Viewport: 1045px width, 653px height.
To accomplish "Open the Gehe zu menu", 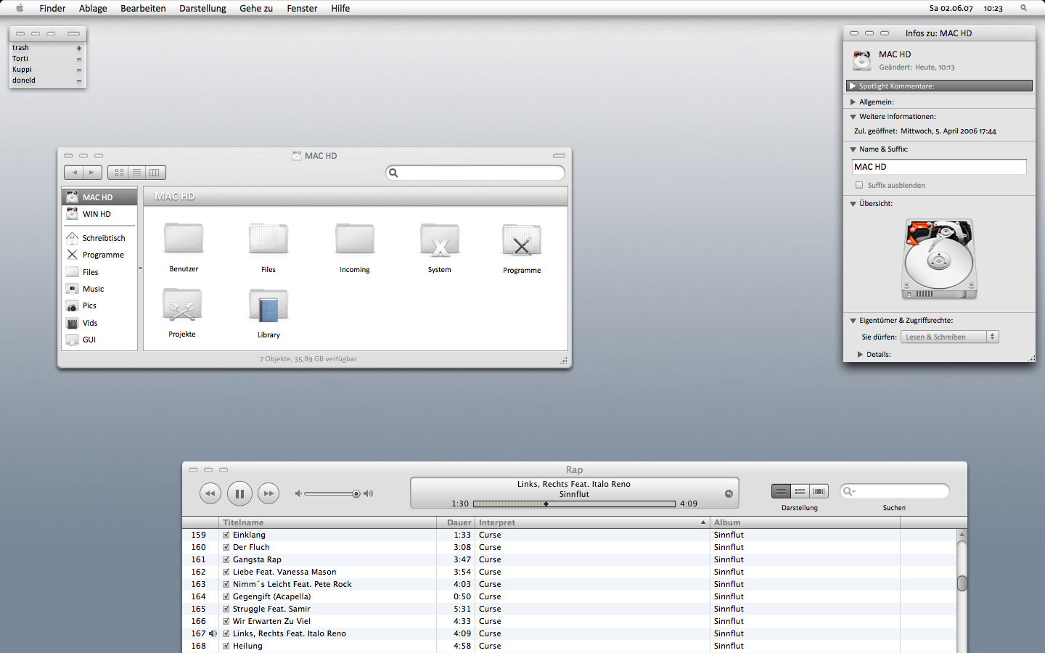I will 256,8.
